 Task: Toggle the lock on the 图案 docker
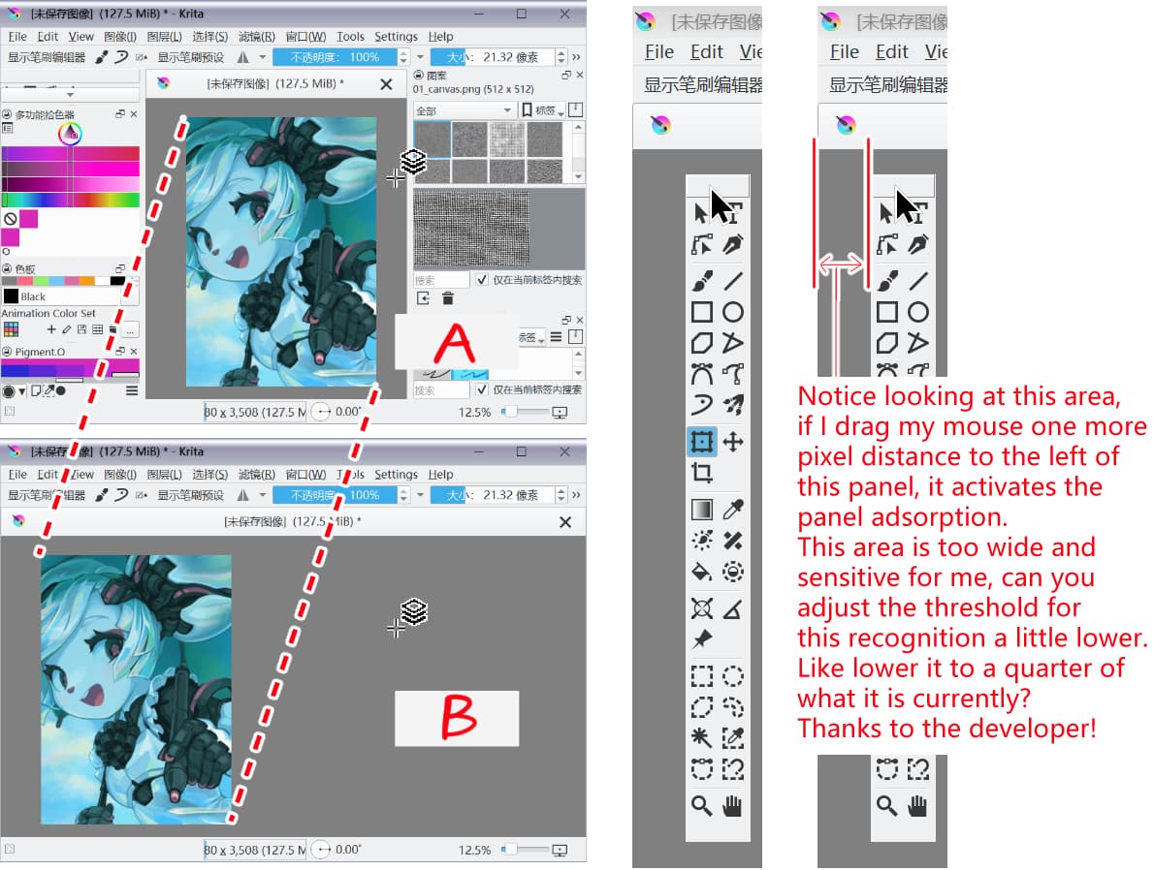tap(418, 75)
